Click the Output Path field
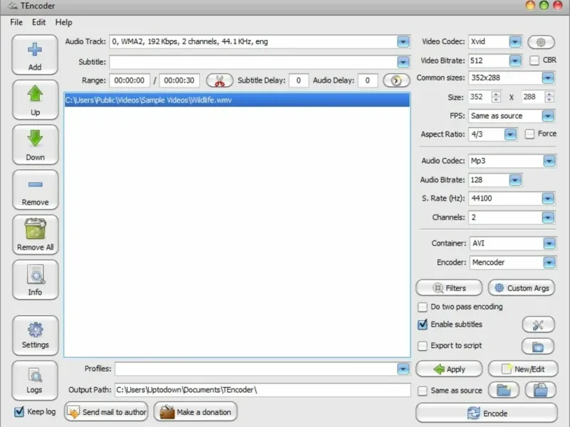570x427 pixels. [263, 390]
